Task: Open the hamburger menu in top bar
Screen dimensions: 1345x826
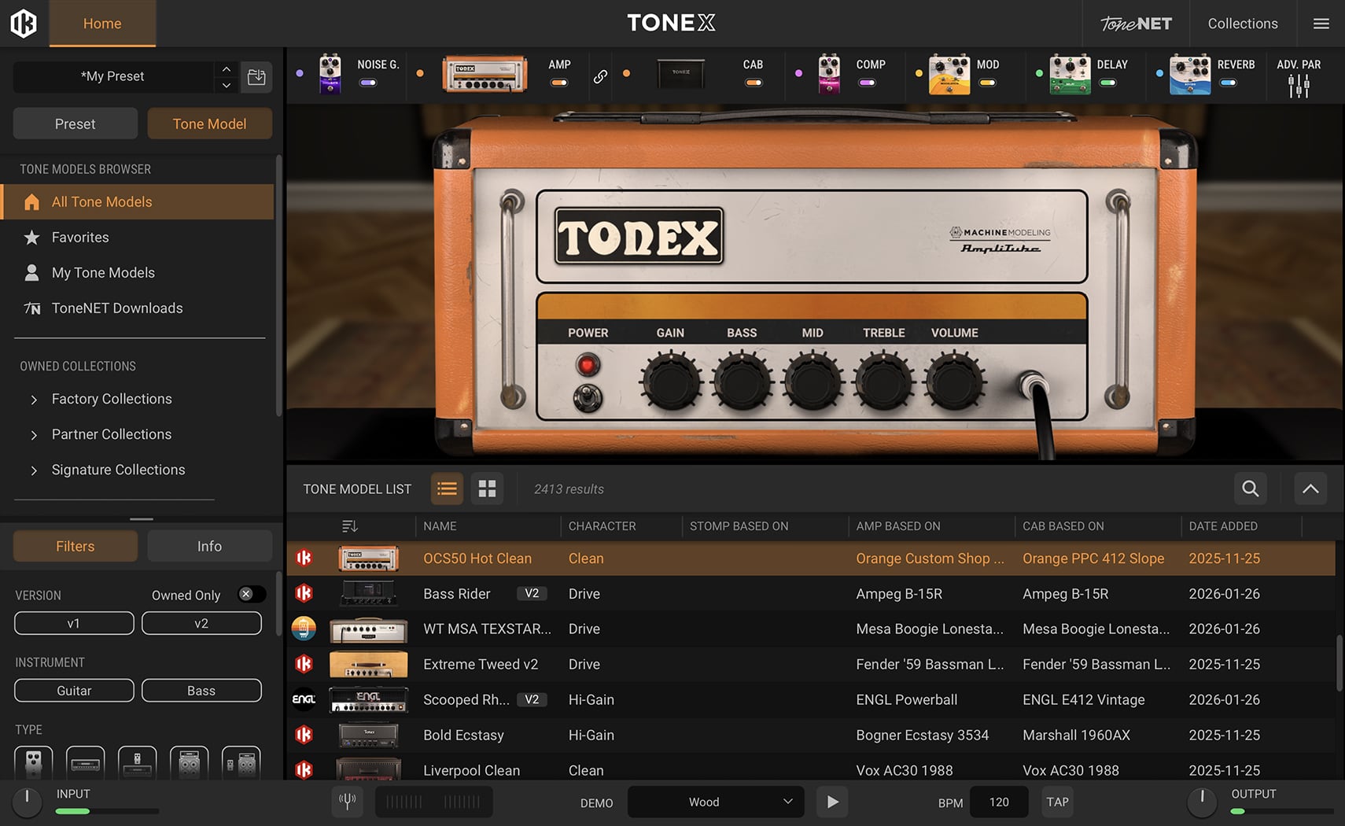Action: pyautogui.click(x=1321, y=24)
